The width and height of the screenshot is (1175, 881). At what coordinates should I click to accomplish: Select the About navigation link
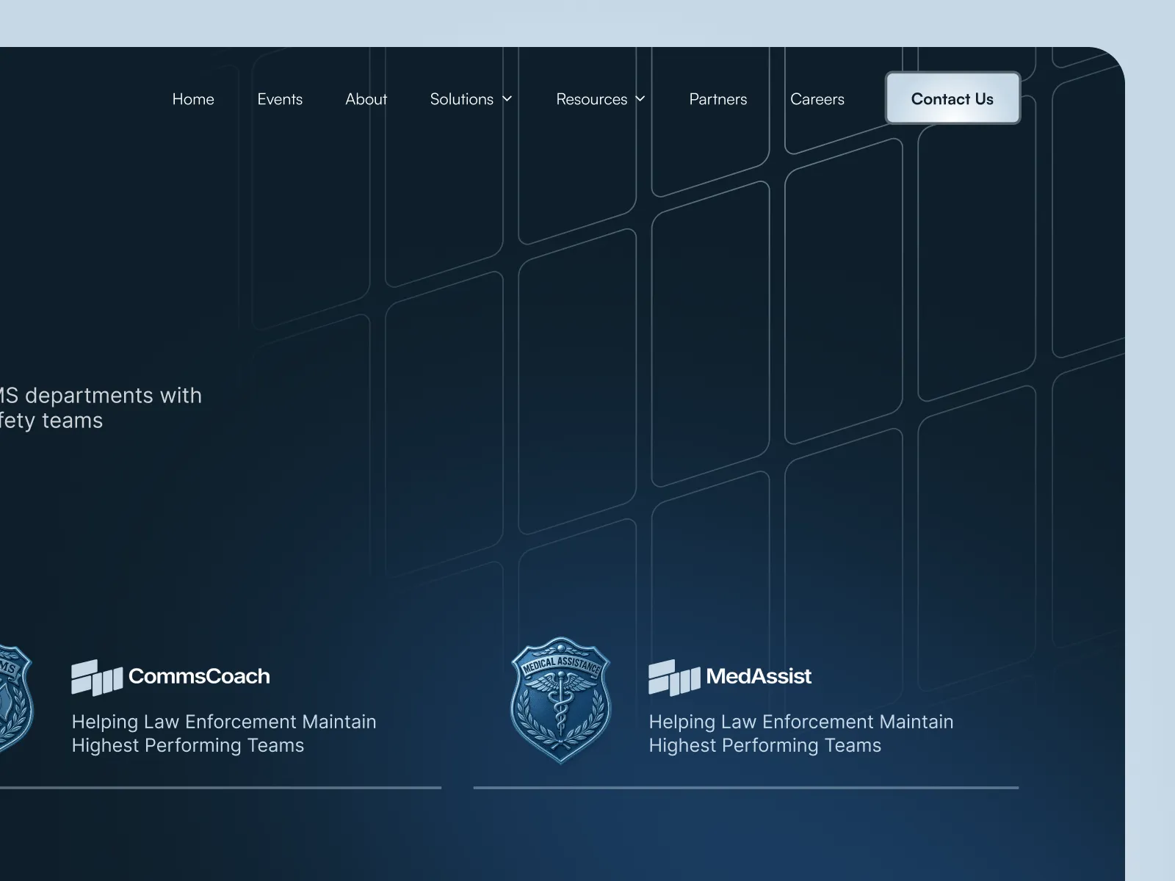click(366, 99)
